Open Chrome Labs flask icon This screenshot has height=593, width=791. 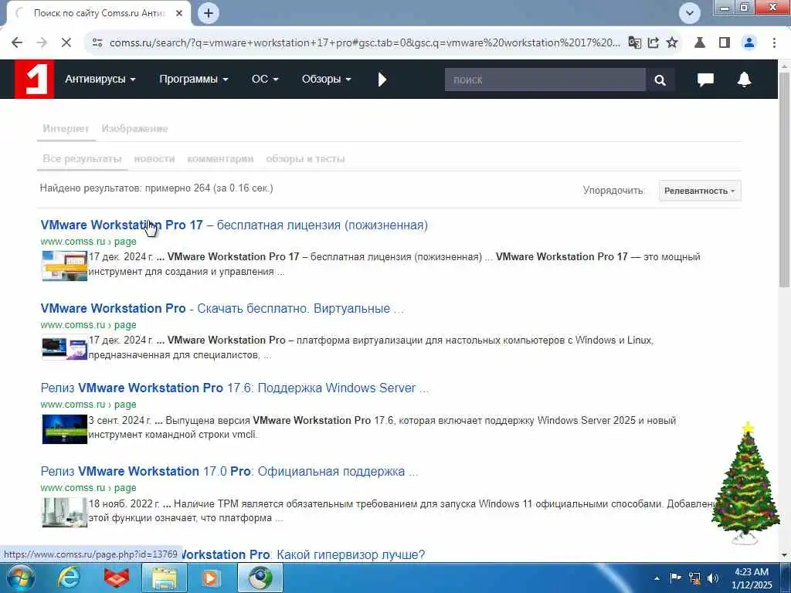click(700, 43)
